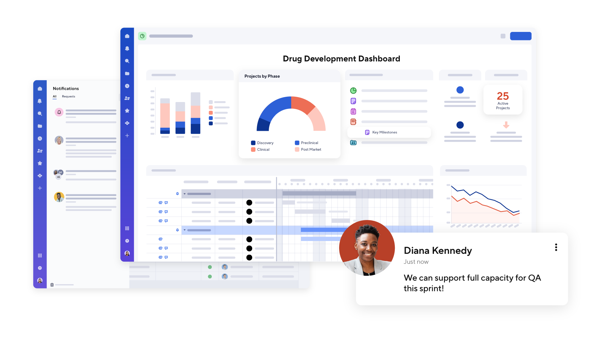This screenshot has width=601, height=338.
Task: Toggle the bell reminder on the first Gantt row
Action: [177, 194]
